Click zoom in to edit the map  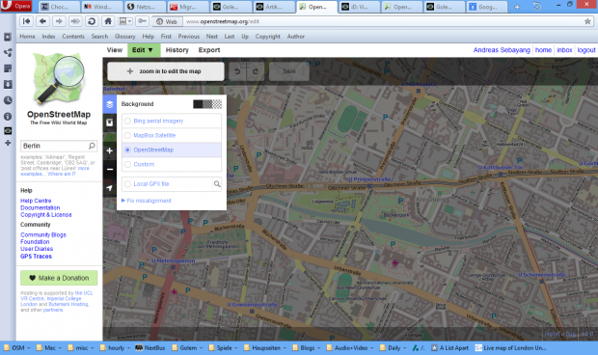pyautogui.click(x=166, y=71)
